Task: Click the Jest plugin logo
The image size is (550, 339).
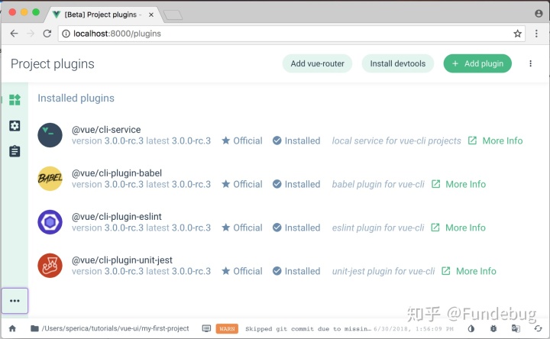Action: [x=50, y=266]
